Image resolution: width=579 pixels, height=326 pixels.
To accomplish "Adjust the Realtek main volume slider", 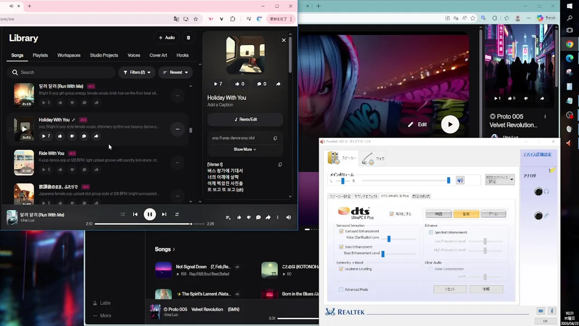I will (x=448, y=180).
